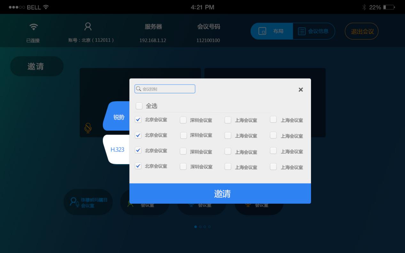
Task: Check the 深圳会议室 checkbox in the top row
Action: [183, 120]
